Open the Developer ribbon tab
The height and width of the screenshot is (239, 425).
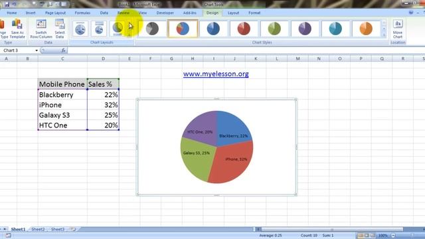(x=165, y=13)
